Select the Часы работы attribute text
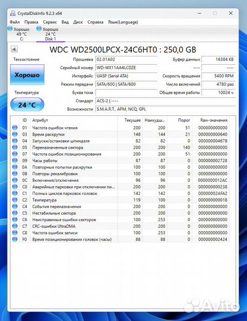The width and height of the screenshot is (247, 321). (45, 160)
